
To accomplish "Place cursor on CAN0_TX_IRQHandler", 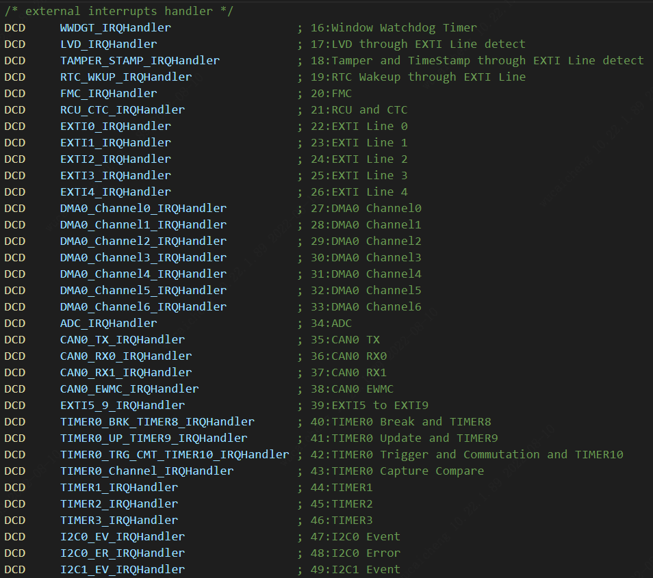I will click(x=123, y=340).
